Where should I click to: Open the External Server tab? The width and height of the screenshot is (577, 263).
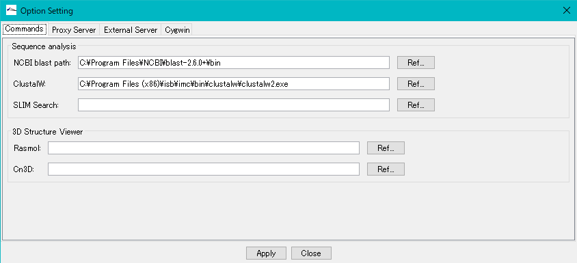point(131,30)
